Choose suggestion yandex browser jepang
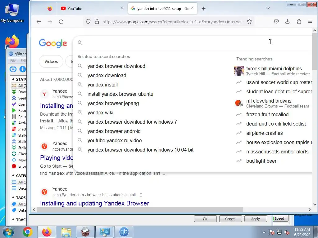The width and height of the screenshot is (318, 238). click(113, 104)
